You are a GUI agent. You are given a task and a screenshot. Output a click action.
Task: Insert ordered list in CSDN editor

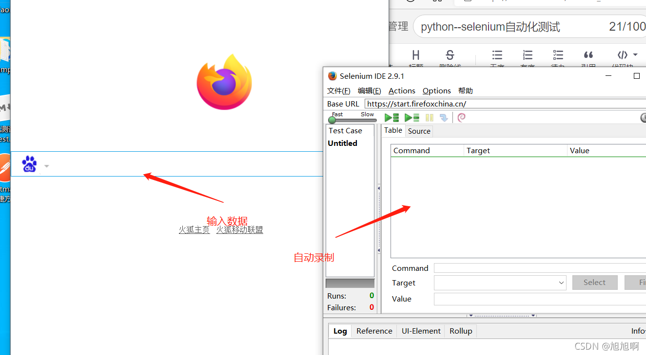click(x=528, y=55)
